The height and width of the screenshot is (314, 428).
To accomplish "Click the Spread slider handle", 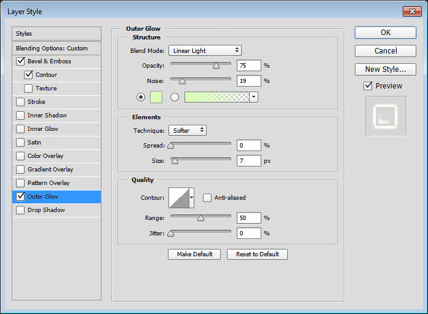I will pyautogui.click(x=171, y=146).
